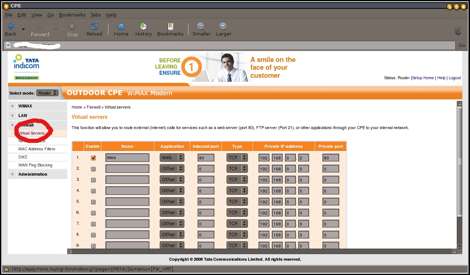The width and height of the screenshot is (470, 275).
Task: Open the History clock icon
Action: pyautogui.click(x=144, y=26)
